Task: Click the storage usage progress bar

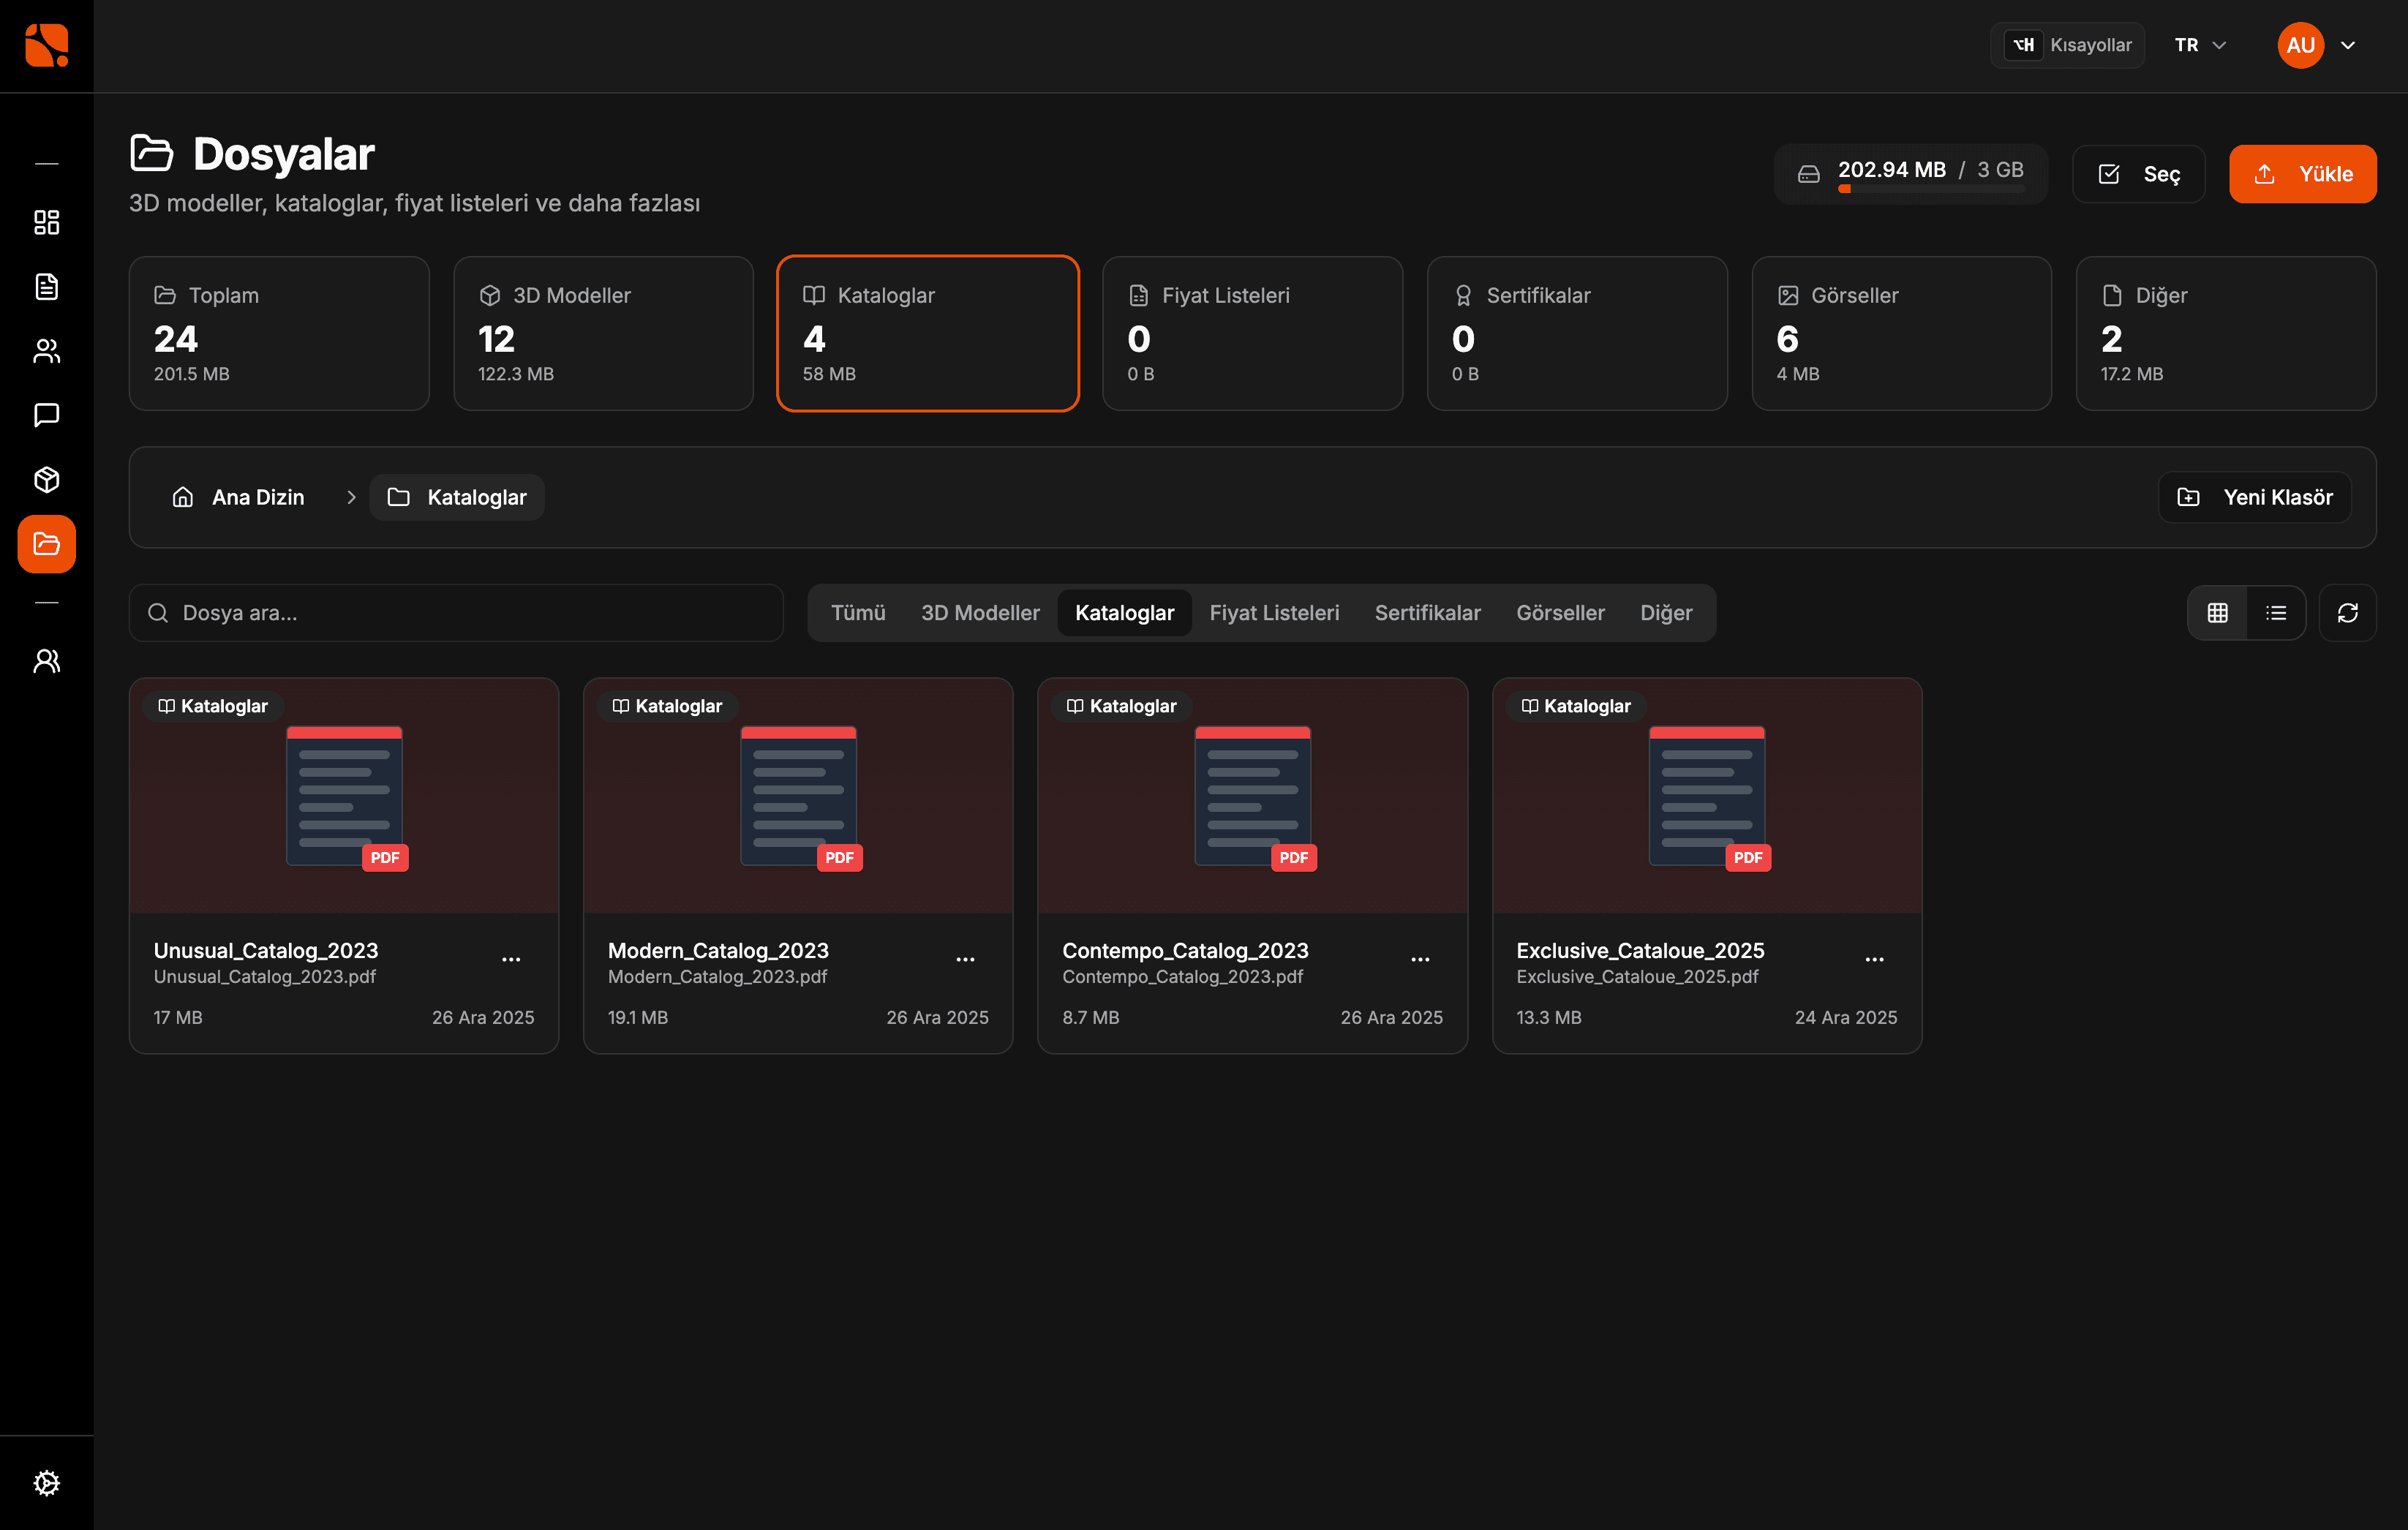Action: (1930, 189)
